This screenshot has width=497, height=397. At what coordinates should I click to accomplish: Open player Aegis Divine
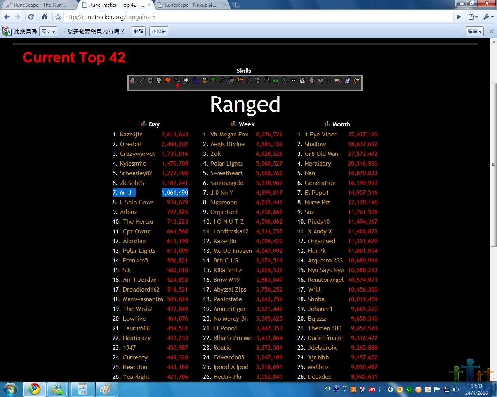pyautogui.click(x=228, y=144)
